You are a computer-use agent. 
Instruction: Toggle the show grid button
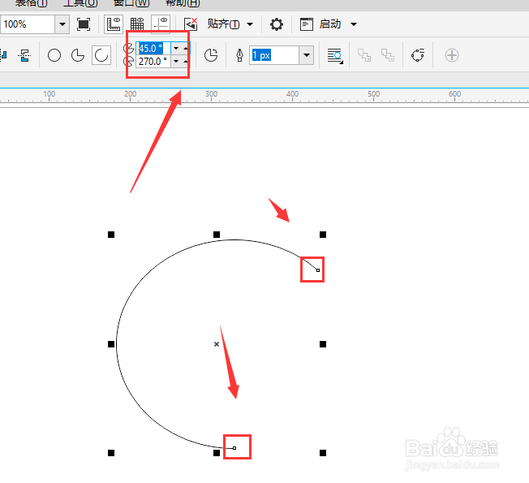[x=137, y=24]
